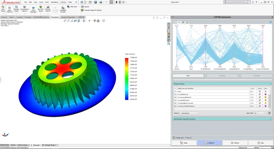Viewport: 274px width, 149px height.
Task: Switch to the CORTIME ribbon tab
Action: (81, 17)
